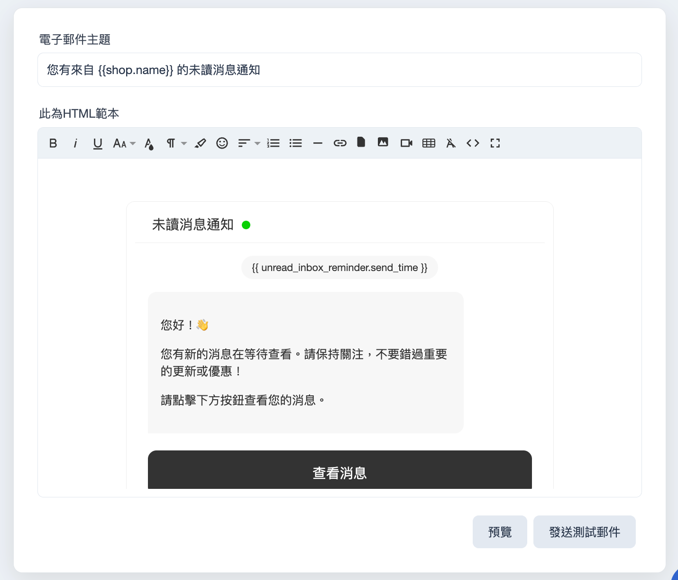Toggle bold formatting in the editor toolbar

click(53, 143)
